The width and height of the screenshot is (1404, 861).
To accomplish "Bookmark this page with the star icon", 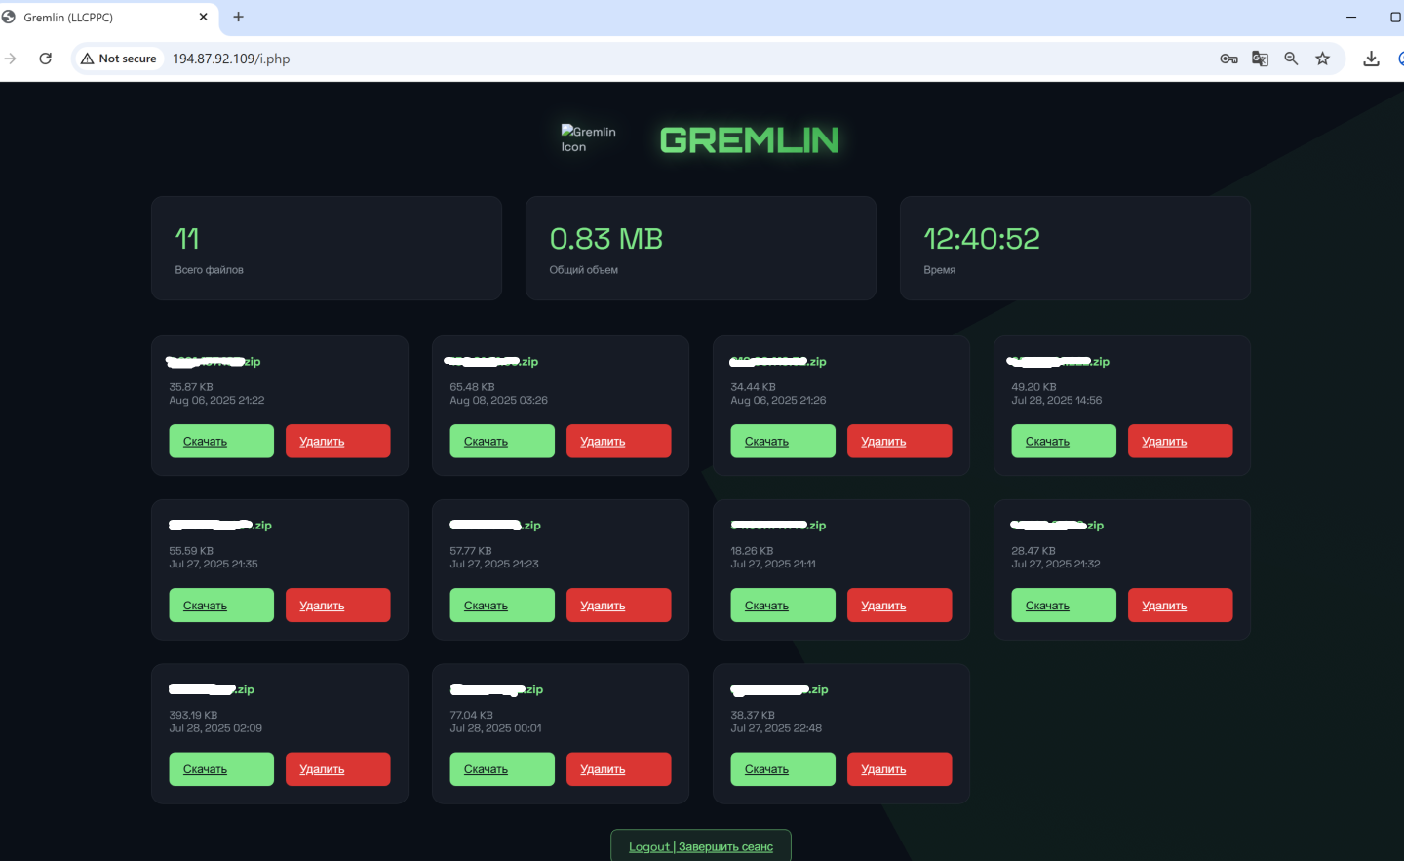I will pyautogui.click(x=1322, y=59).
